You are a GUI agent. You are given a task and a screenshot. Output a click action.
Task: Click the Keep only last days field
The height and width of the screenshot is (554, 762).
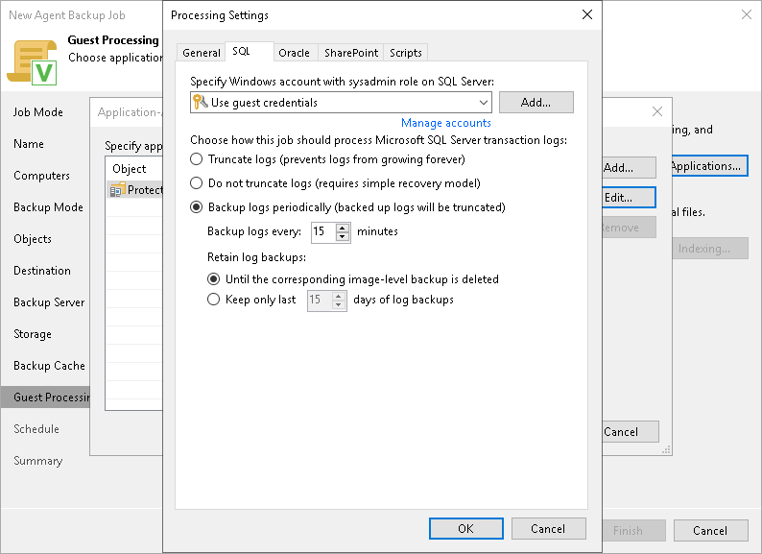coord(320,301)
